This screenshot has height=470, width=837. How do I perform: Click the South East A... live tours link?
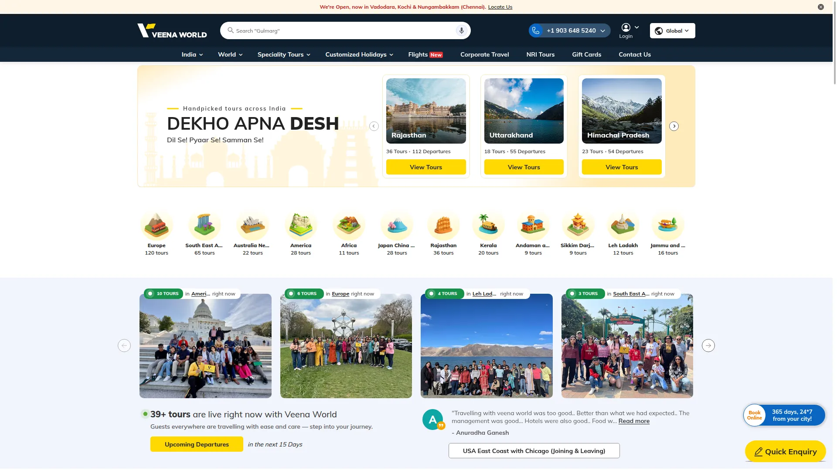tap(631, 294)
